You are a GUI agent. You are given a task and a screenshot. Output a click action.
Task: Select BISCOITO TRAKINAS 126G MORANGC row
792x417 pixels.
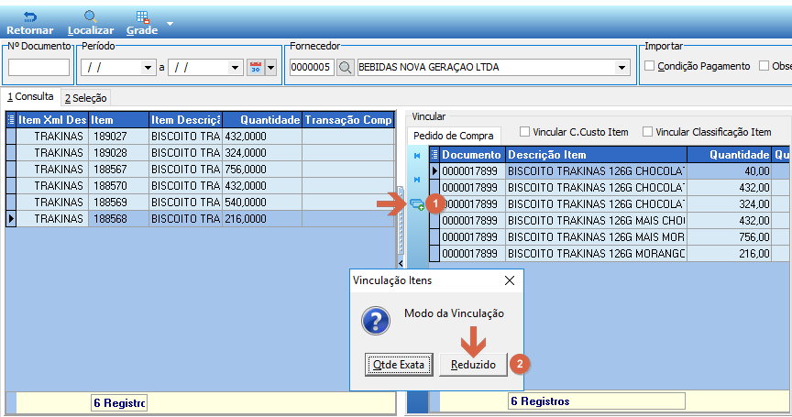[610, 254]
